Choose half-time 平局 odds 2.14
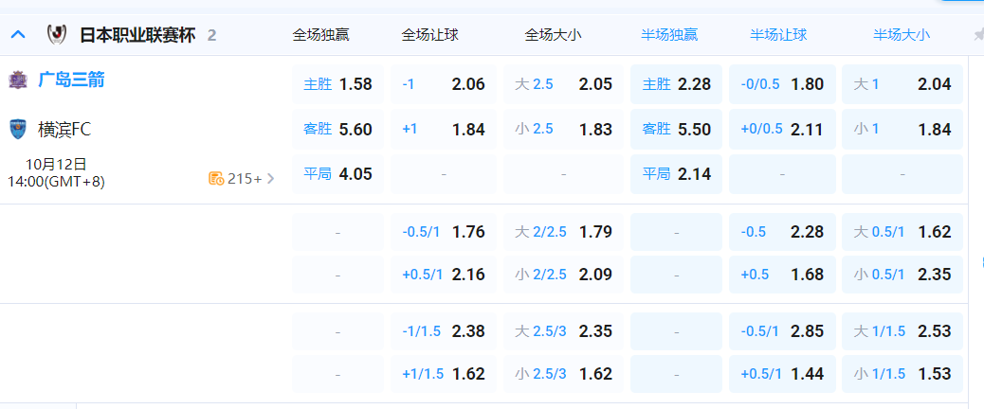The height and width of the screenshot is (409, 984). (x=676, y=174)
